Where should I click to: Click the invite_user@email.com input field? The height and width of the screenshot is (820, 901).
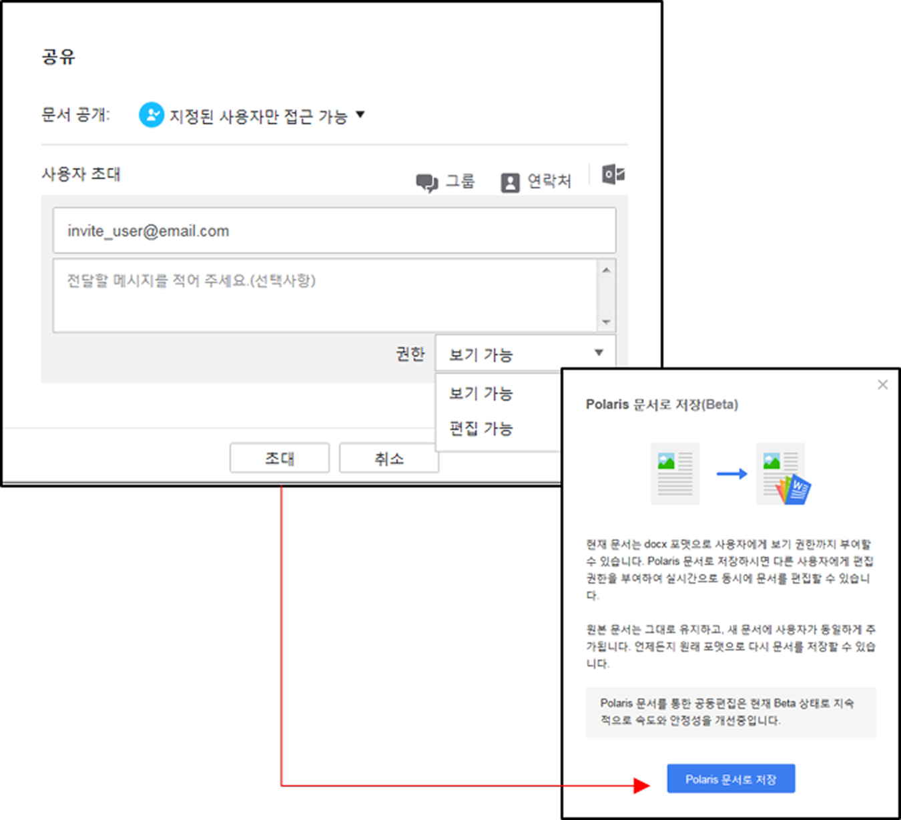coord(334,230)
